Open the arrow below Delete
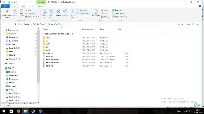The height and width of the screenshot is (114, 204). pos(58,17)
